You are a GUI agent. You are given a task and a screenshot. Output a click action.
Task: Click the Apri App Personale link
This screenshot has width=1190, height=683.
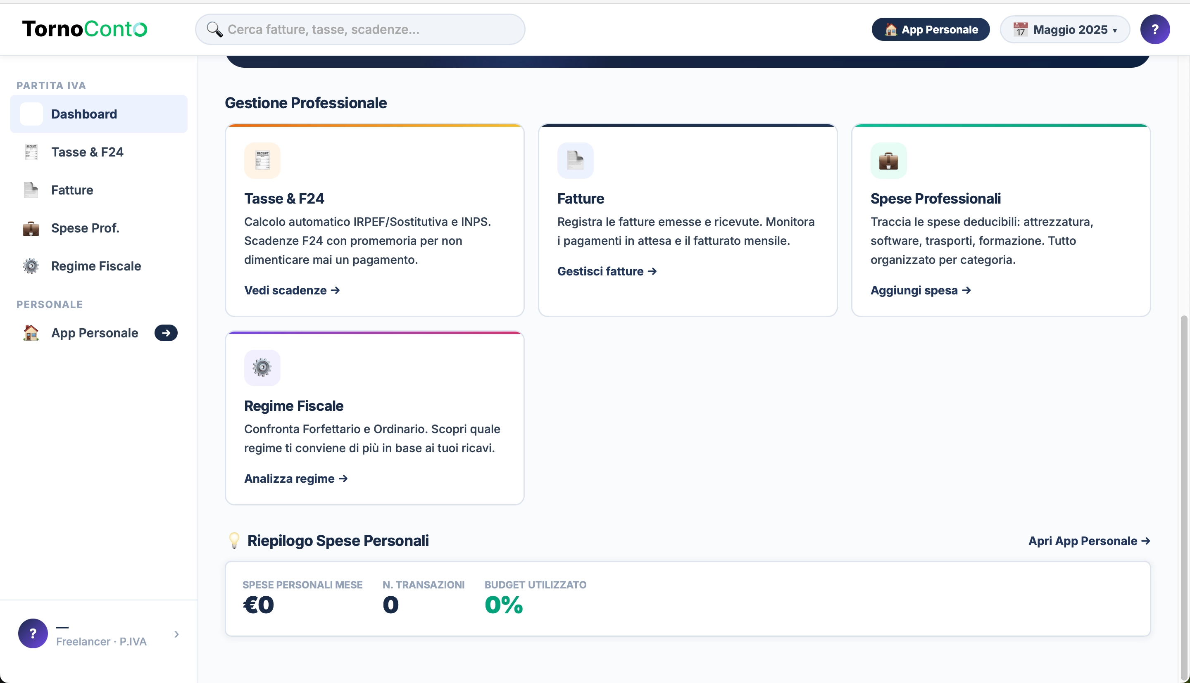tap(1089, 541)
